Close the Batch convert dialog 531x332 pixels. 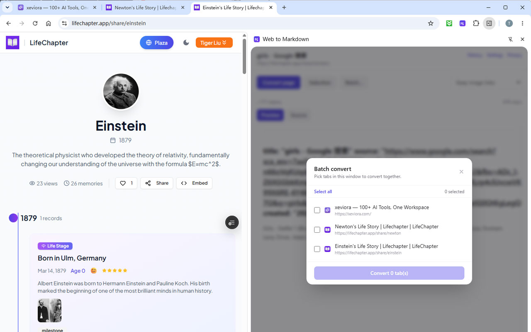[x=461, y=172]
